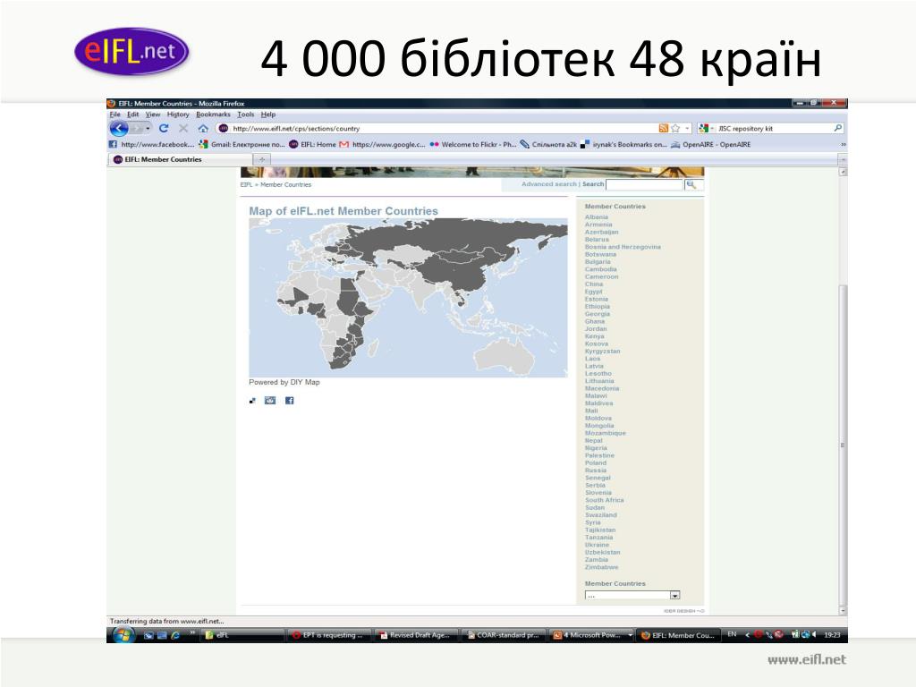Open the address bar history dropdown arrow
This screenshot has height=687, width=916.
[688, 129]
